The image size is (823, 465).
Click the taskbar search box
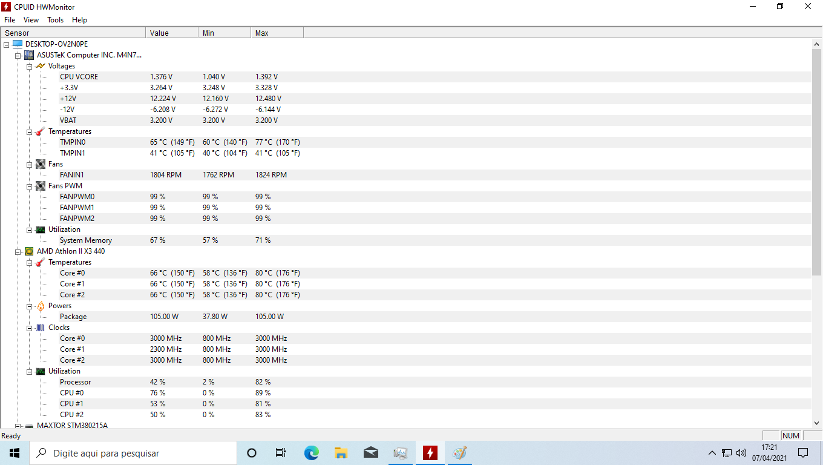133,453
